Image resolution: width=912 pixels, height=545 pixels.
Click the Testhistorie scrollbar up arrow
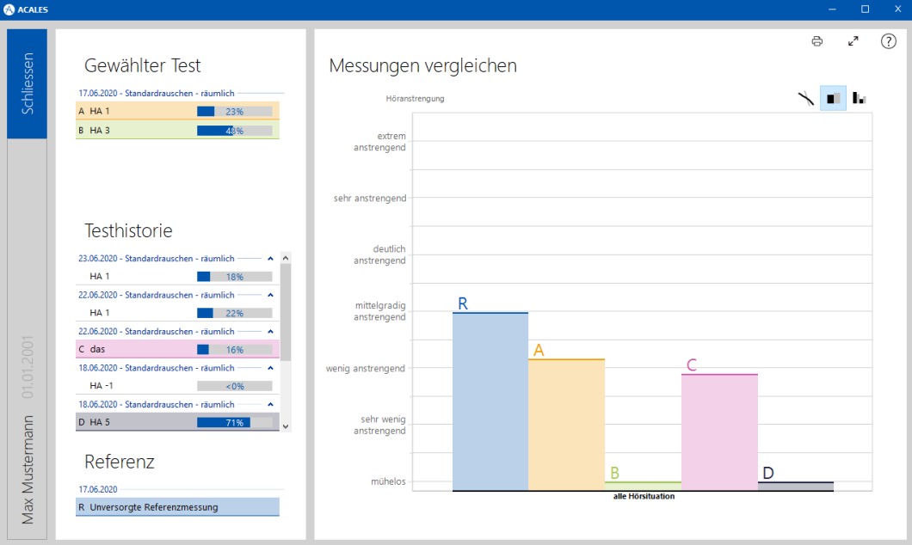coord(286,257)
